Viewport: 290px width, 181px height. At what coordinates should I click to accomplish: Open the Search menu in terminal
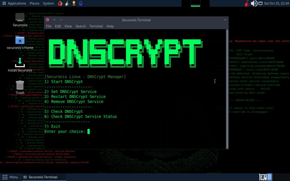click(81, 26)
